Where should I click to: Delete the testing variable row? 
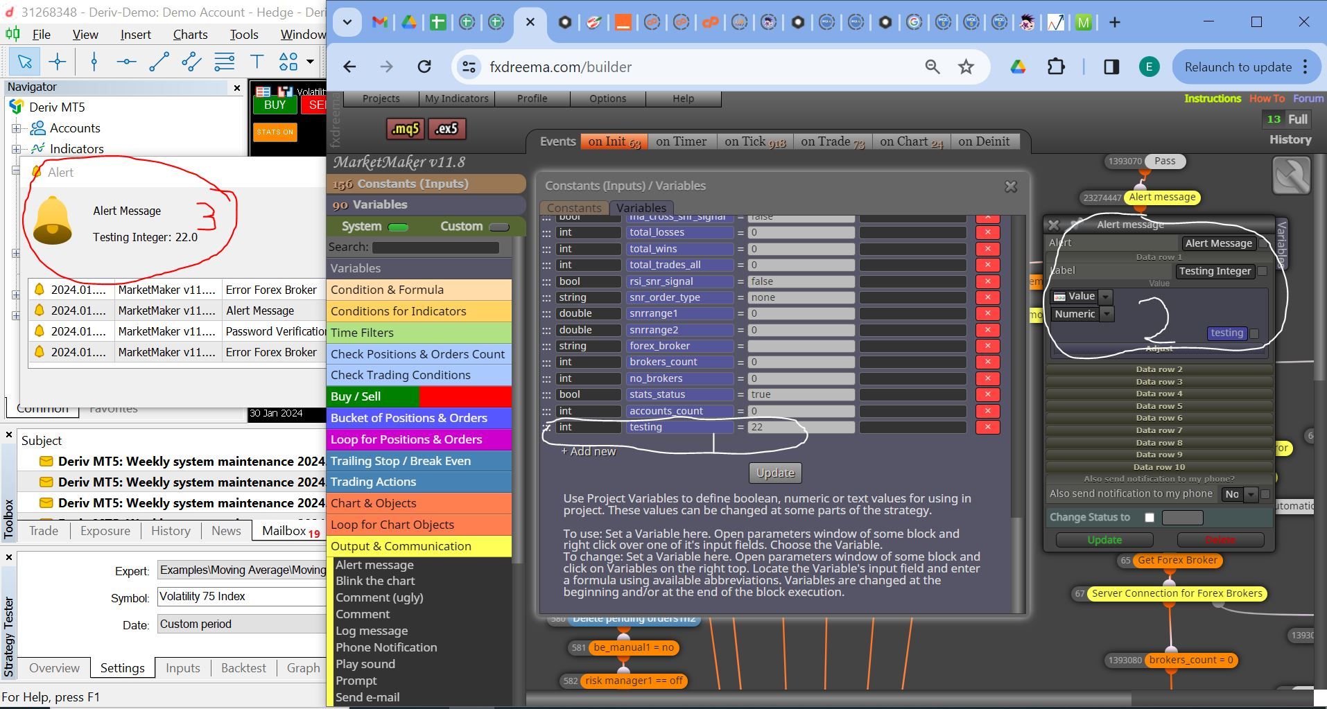[987, 427]
